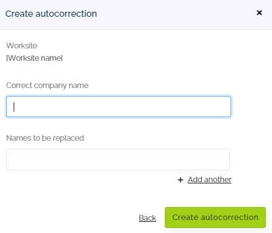Image resolution: width=272 pixels, height=233 pixels.
Task: Add another name row via plus sign
Action: (180, 180)
